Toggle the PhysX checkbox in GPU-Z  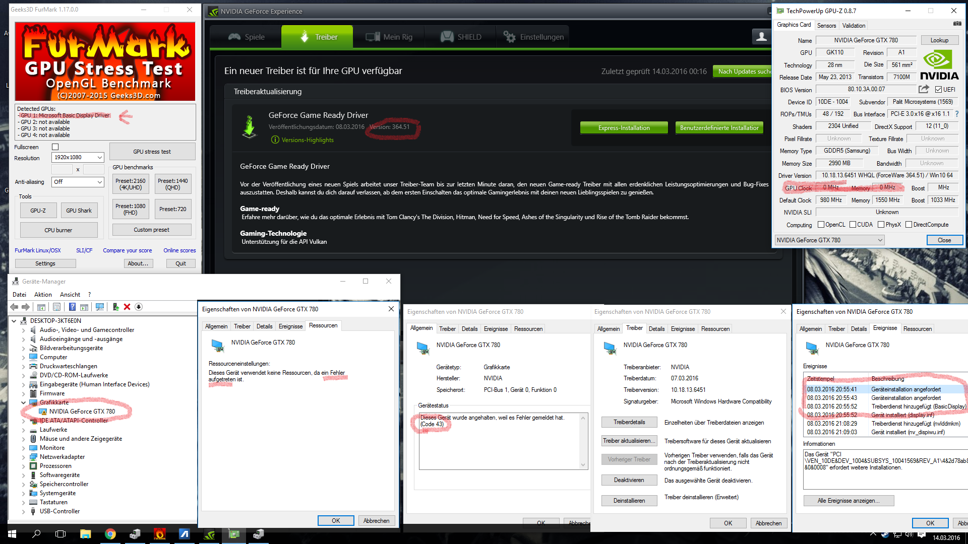pyautogui.click(x=881, y=225)
